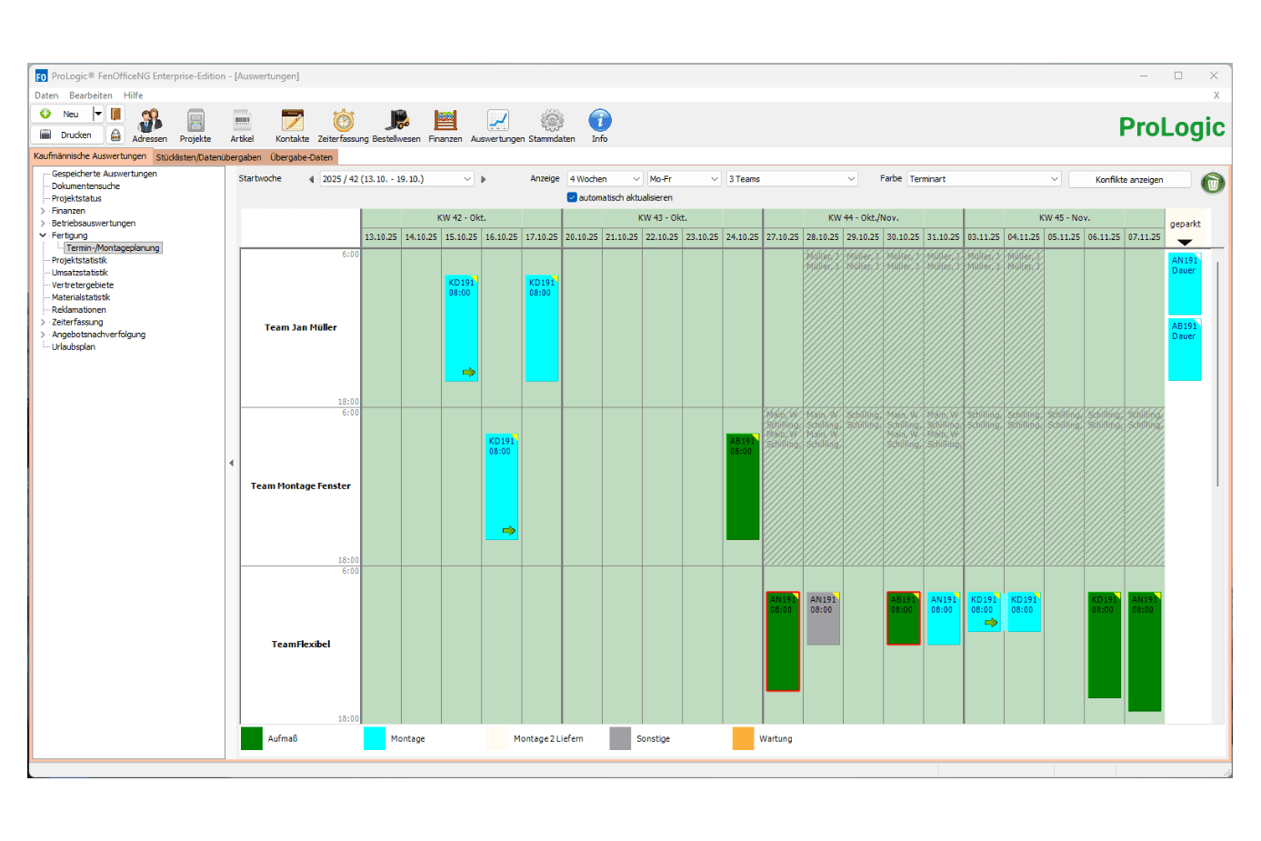Expand the Zeiterfassung tree node
This screenshot has height=841, width=1261.
(x=43, y=322)
